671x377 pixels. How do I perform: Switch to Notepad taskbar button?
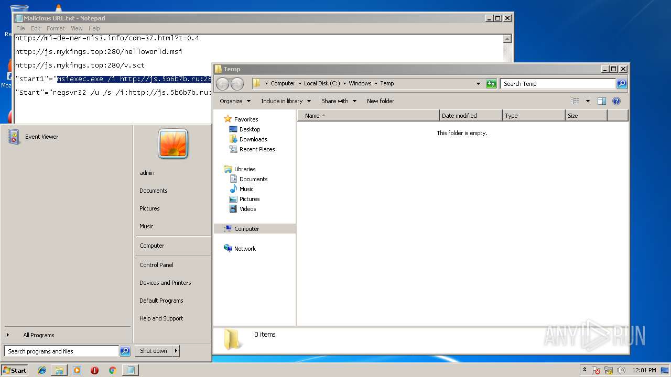point(130,370)
